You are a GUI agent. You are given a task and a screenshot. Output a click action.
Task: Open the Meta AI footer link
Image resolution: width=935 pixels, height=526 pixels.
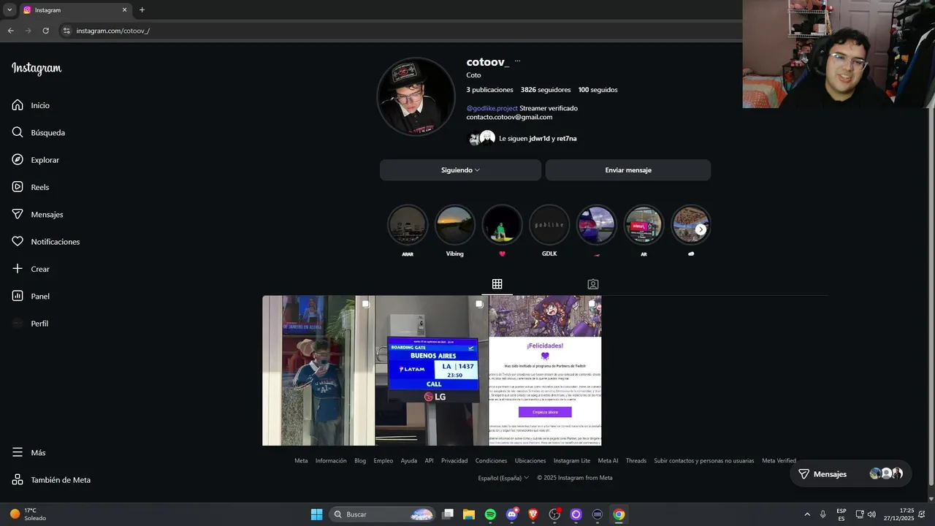608,461
